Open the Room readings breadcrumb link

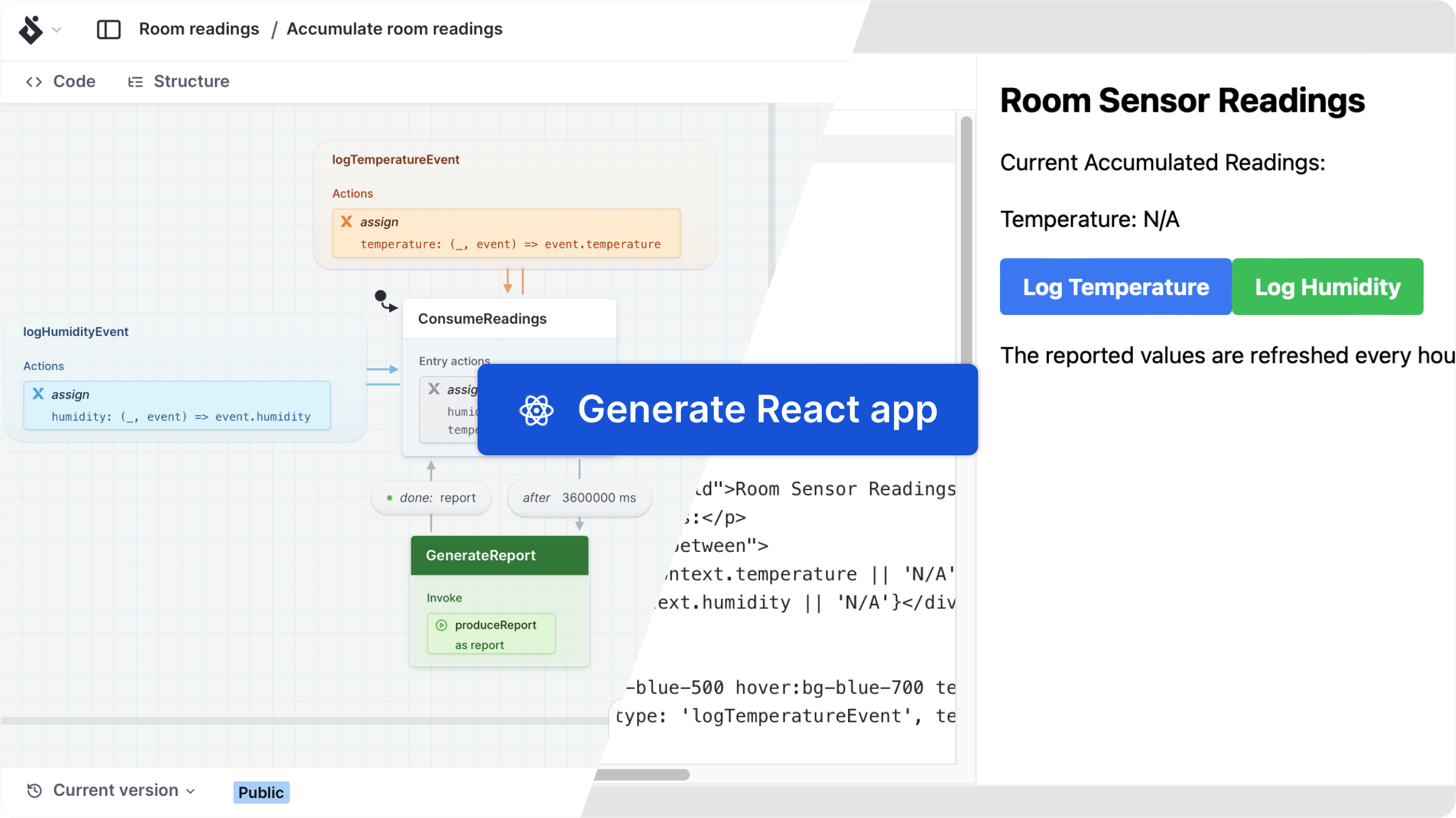[200, 29]
